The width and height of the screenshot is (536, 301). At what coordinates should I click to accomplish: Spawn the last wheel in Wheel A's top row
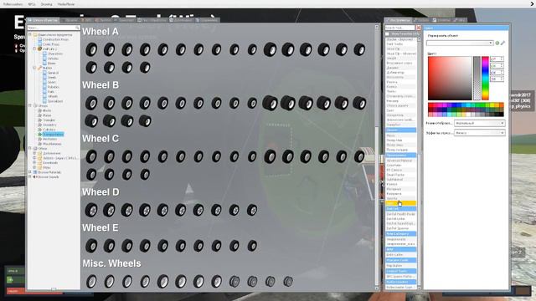pyautogui.click(x=359, y=50)
